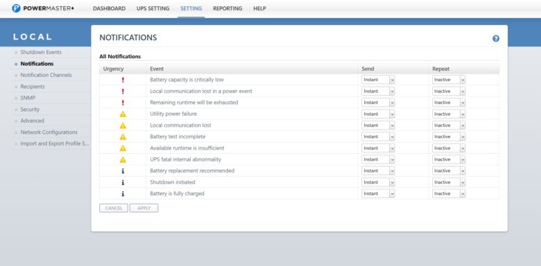Open Shutdown Events in the sidebar
Viewport: 541px width, 266px height.
[x=41, y=53]
